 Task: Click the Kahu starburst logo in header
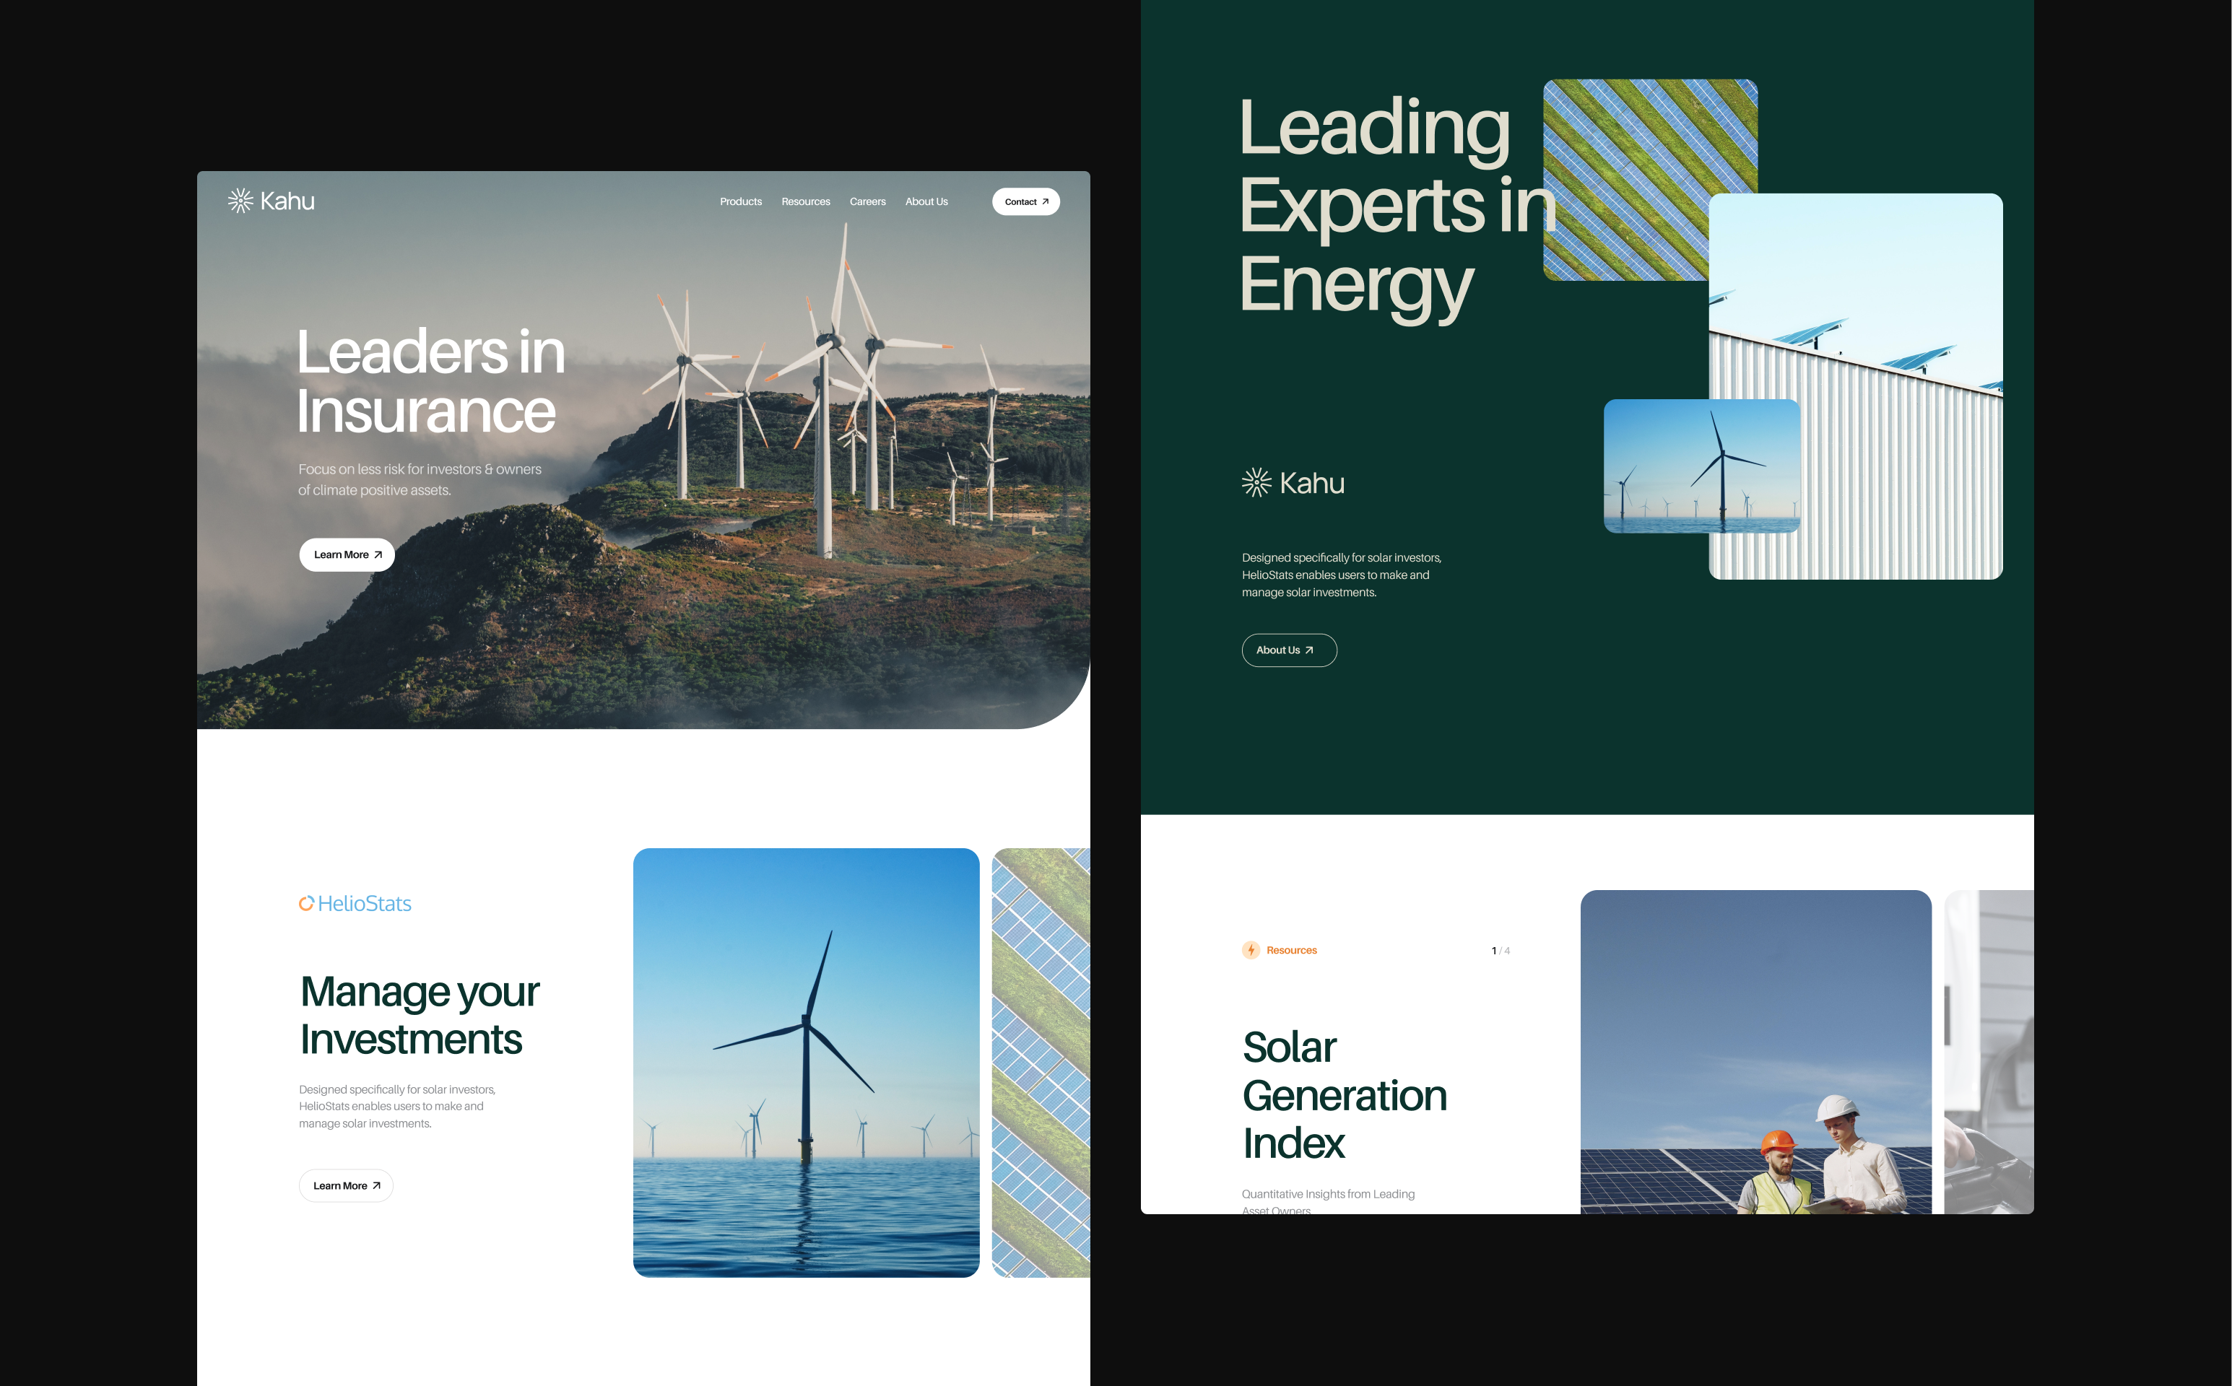click(x=240, y=201)
